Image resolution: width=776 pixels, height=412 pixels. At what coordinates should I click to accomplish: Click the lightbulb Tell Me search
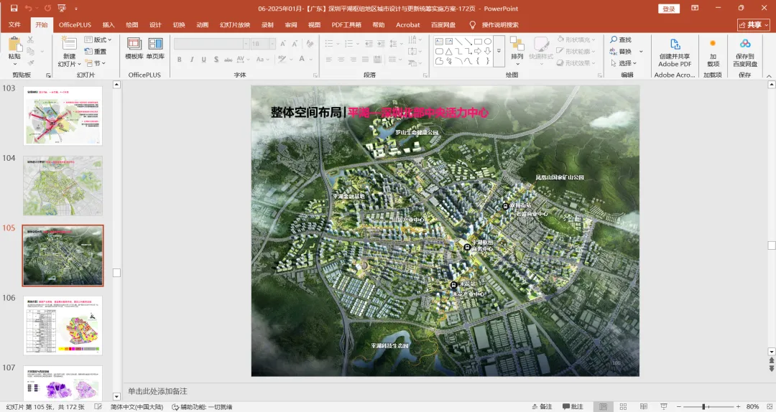(472, 24)
